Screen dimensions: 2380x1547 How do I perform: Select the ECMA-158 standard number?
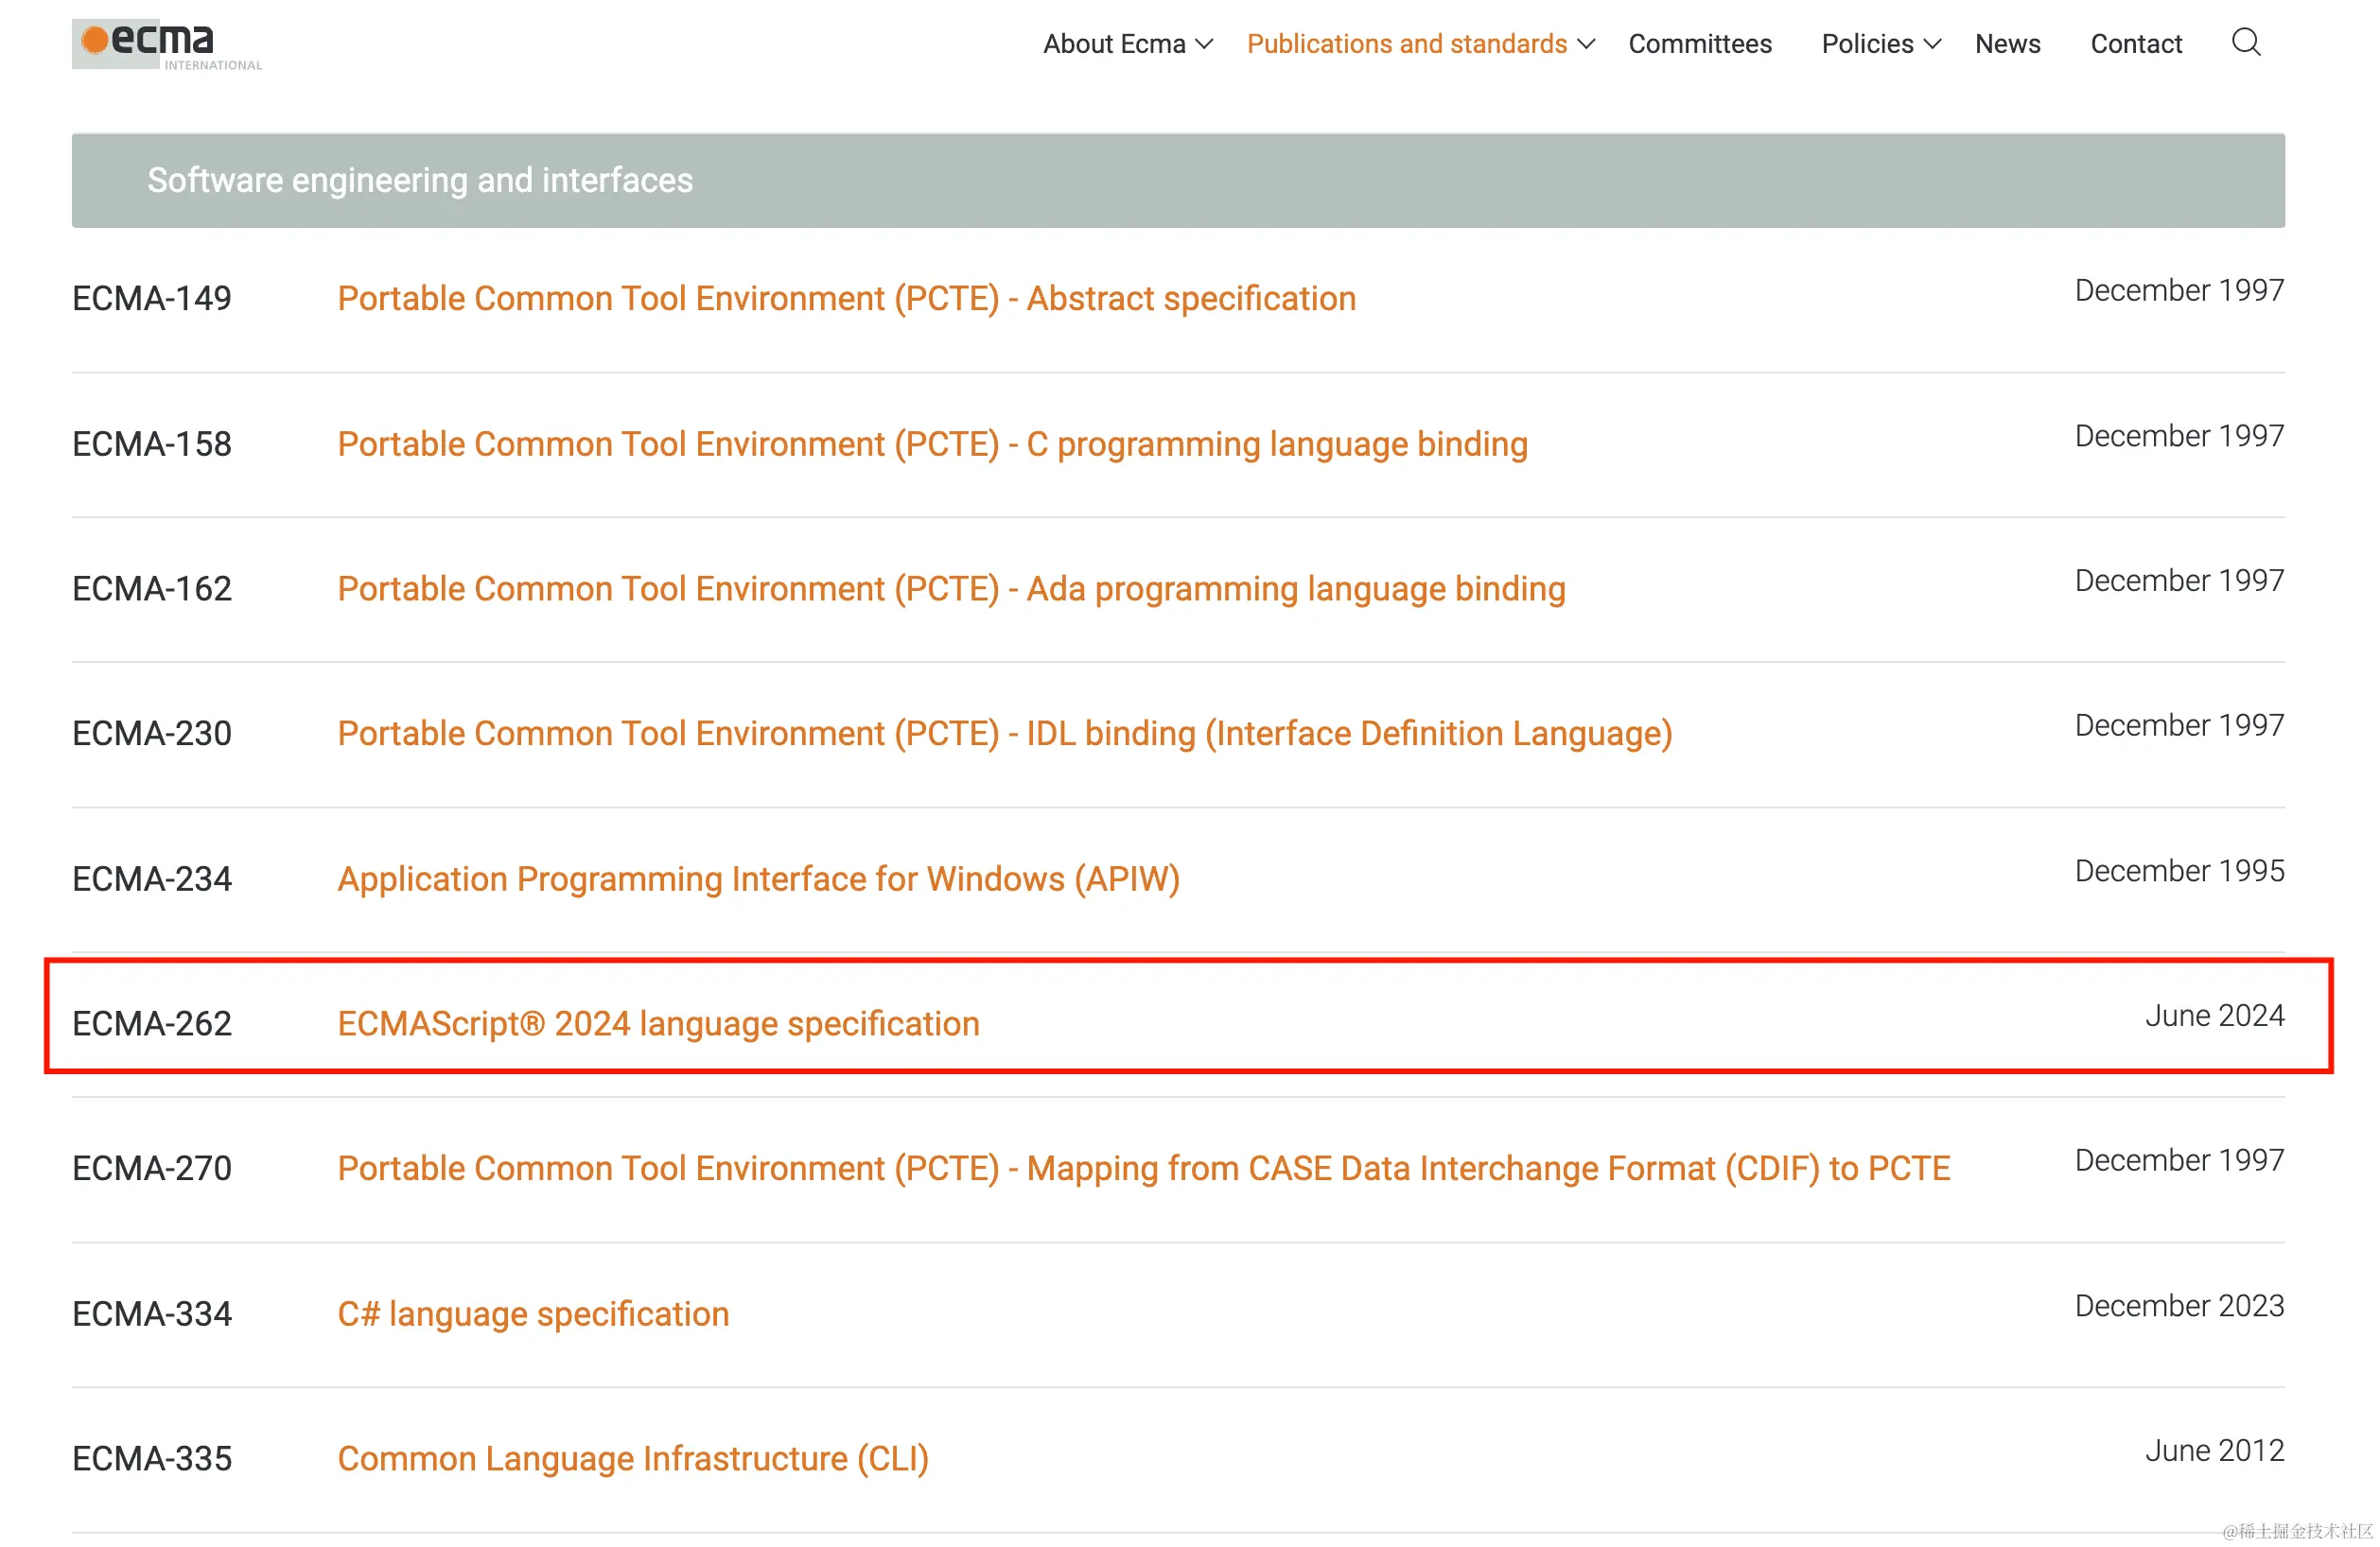[x=152, y=443]
